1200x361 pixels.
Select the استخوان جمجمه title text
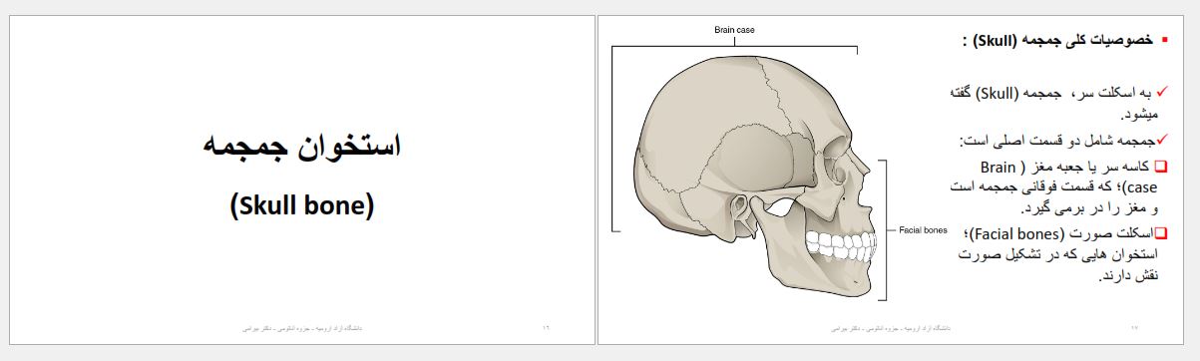[301, 148]
